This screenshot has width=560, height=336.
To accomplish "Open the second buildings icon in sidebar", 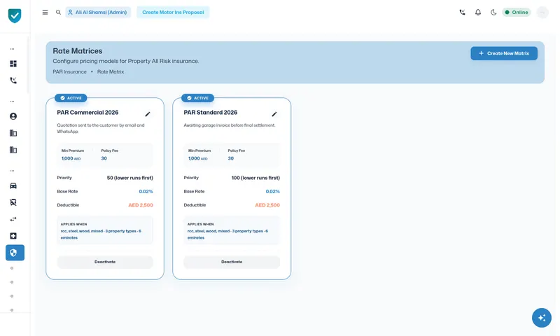I will [13, 150].
